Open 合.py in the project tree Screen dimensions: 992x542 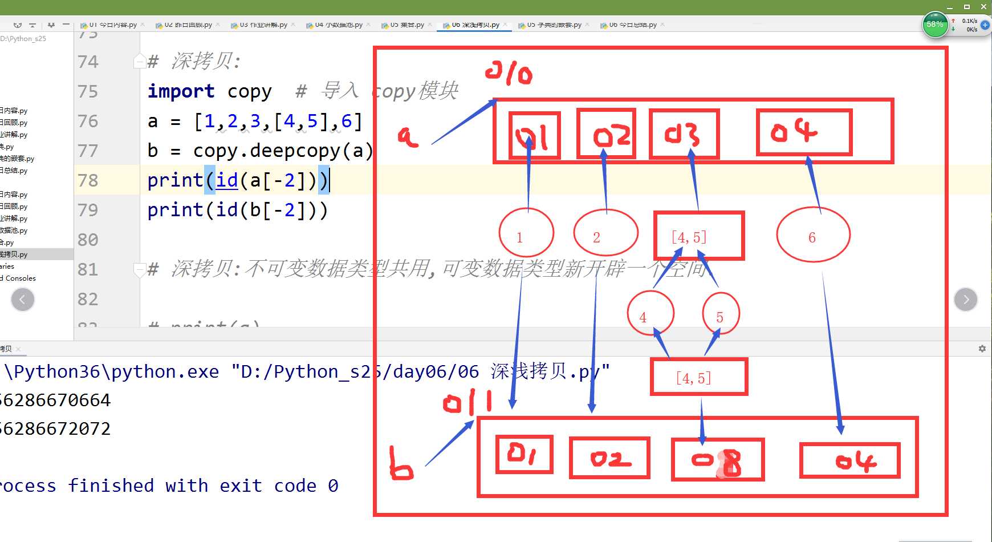(x=7, y=242)
